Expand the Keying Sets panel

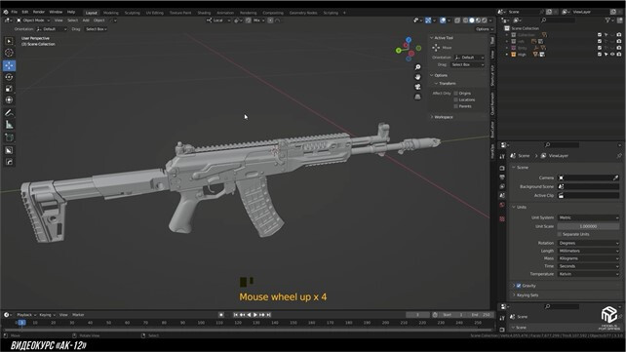527,295
